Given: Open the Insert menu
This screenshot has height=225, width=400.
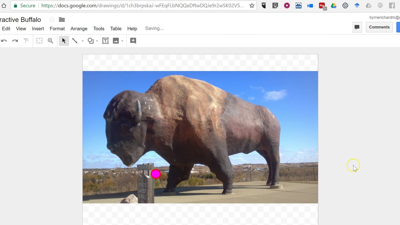Looking at the screenshot, I should pyautogui.click(x=38, y=28).
